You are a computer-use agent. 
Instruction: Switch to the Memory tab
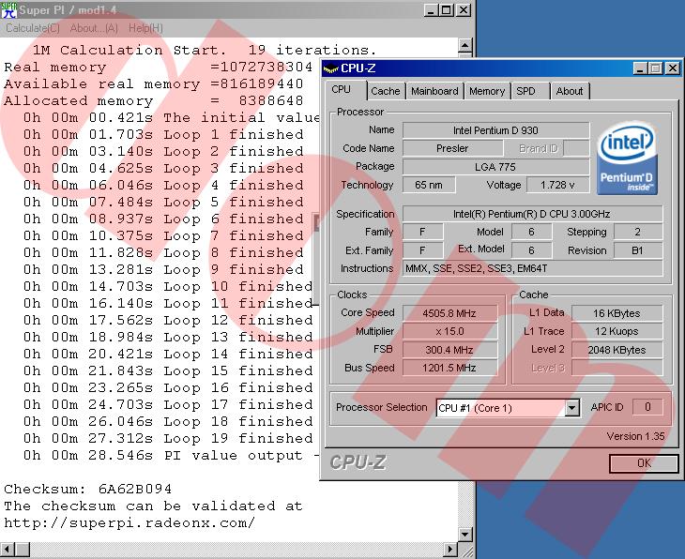[x=487, y=91]
